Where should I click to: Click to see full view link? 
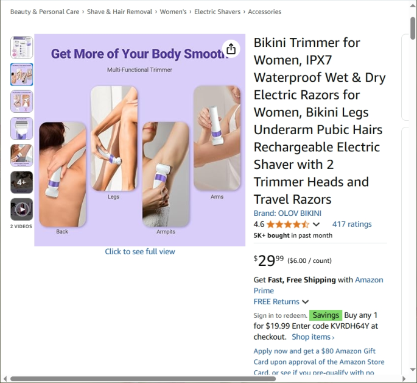click(140, 251)
